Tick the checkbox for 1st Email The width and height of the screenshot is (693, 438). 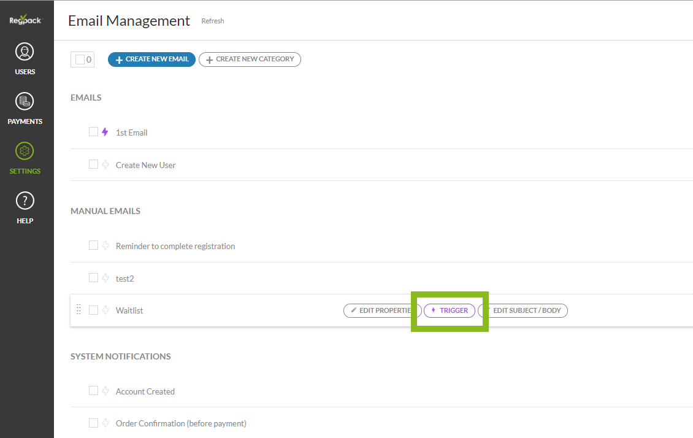coord(93,132)
